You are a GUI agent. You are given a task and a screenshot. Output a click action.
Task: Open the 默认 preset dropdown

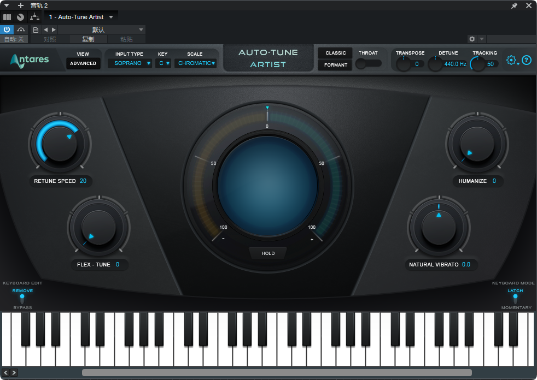click(x=101, y=30)
